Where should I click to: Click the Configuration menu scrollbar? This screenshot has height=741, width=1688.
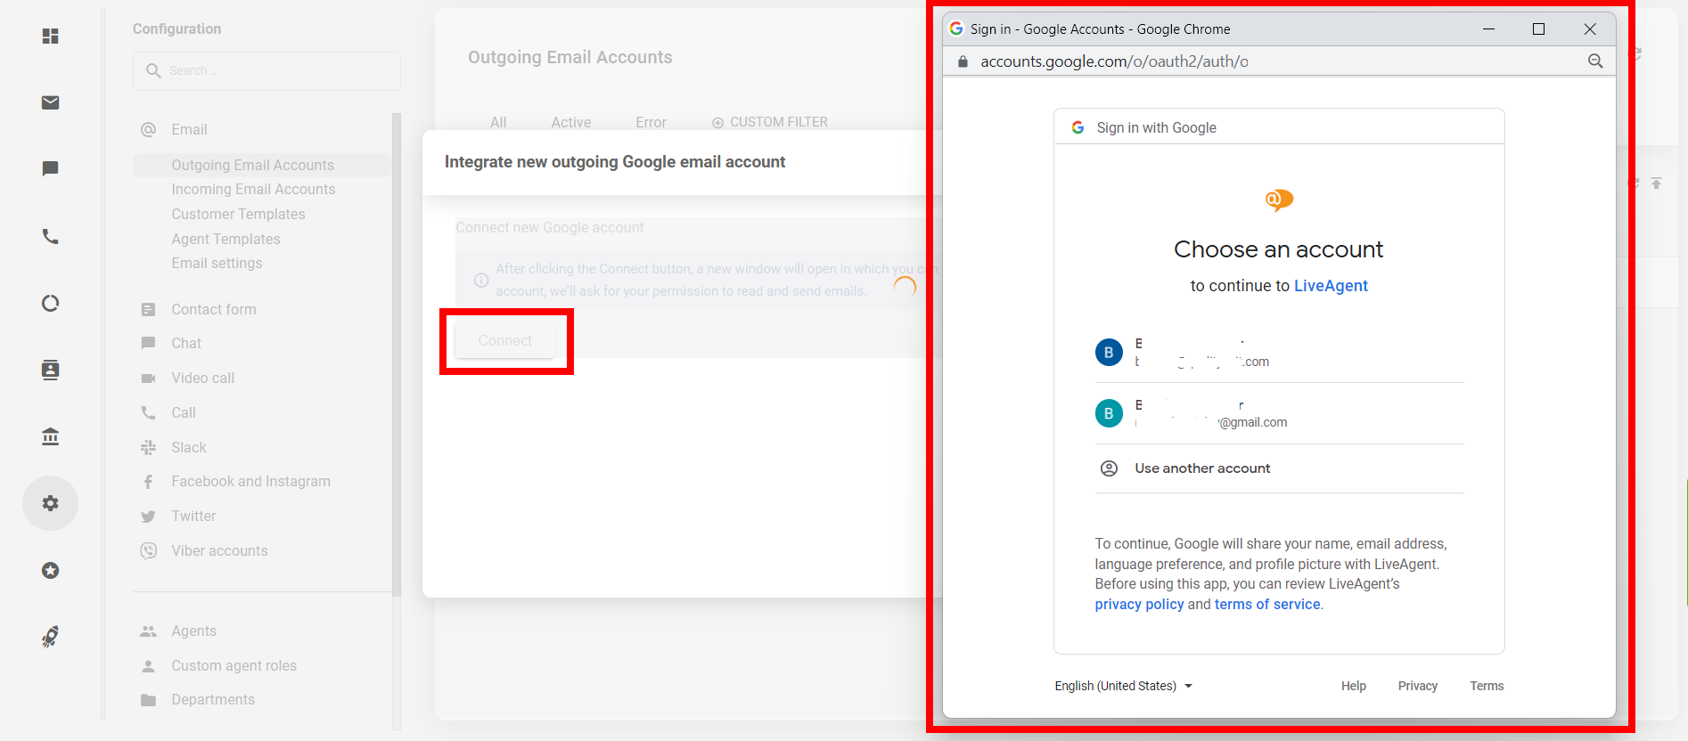[x=397, y=354]
